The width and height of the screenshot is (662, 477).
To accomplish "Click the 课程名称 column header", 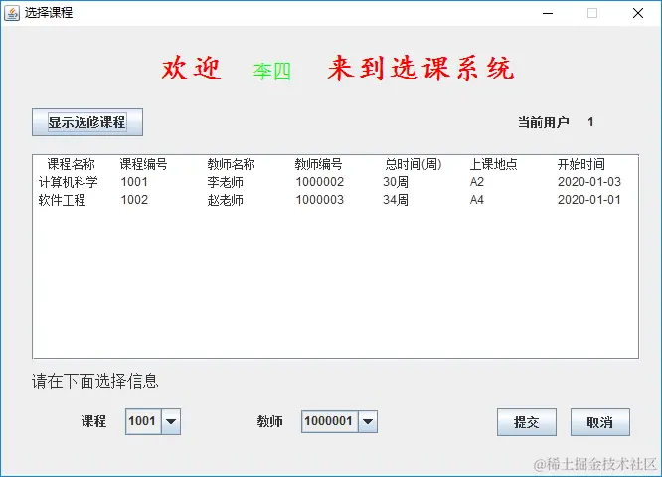I will (x=71, y=164).
